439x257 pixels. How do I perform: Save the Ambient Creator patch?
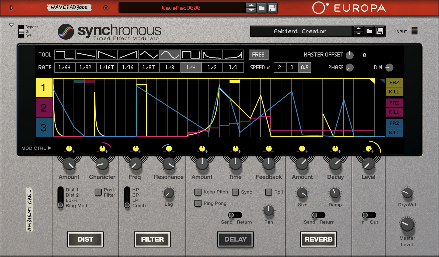380,31
